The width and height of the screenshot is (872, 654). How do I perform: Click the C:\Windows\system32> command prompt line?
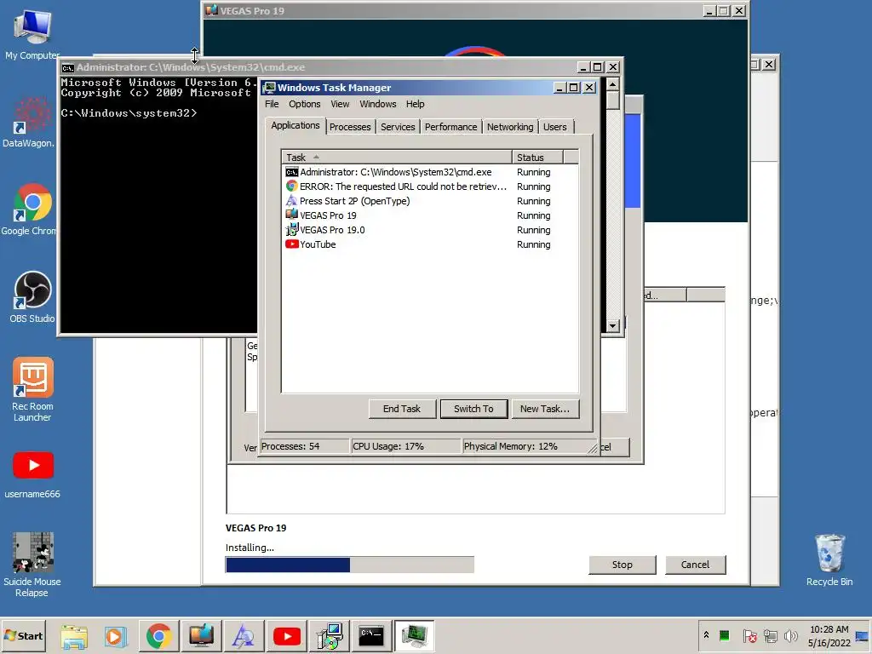(x=129, y=113)
